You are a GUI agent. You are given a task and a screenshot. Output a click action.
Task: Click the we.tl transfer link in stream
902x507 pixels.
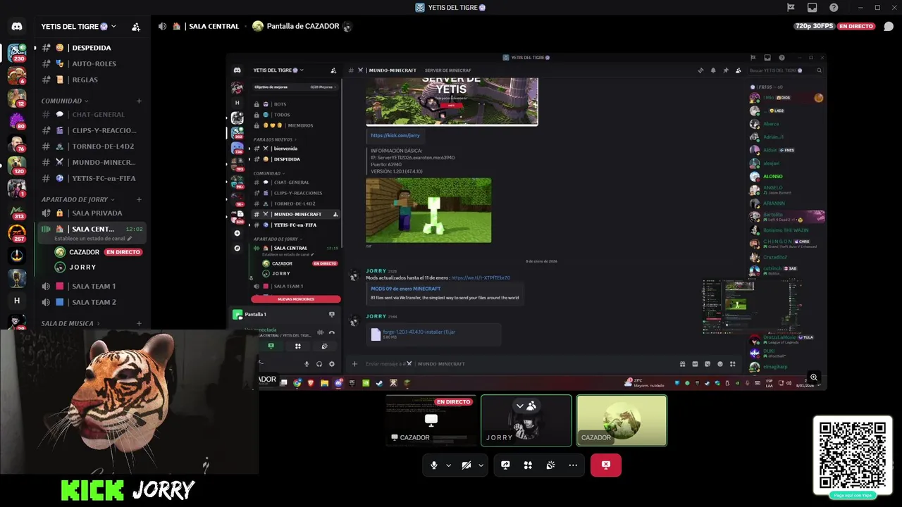click(x=481, y=278)
